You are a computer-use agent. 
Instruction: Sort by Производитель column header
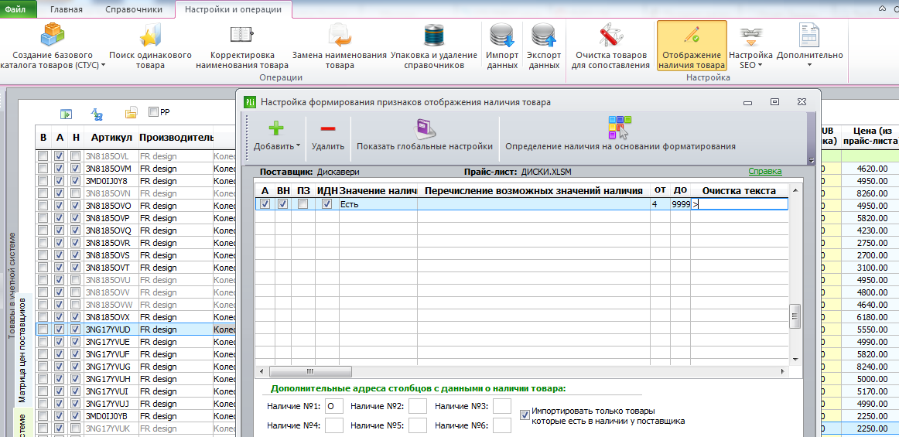coord(176,138)
